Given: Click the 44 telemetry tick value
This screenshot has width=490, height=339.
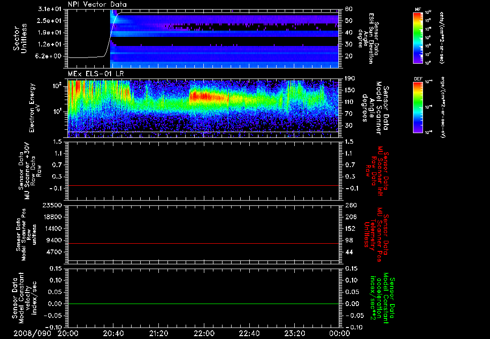Looking at the screenshot, I should [x=348, y=252].
